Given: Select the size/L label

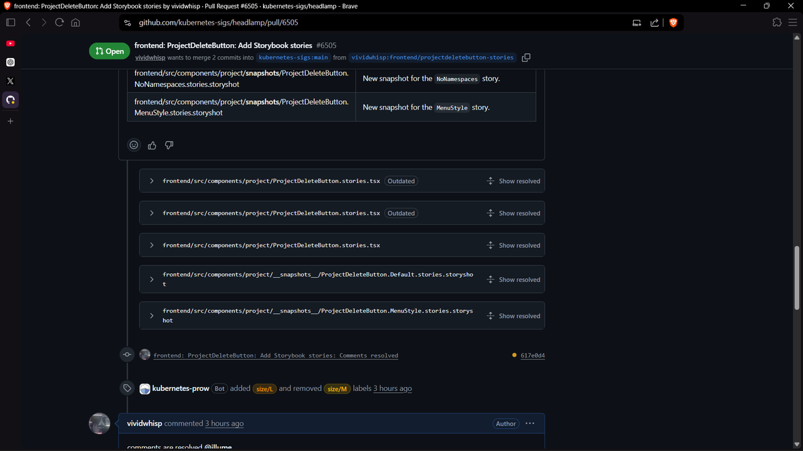Looking at the screenshot, I should click(264, 389).
